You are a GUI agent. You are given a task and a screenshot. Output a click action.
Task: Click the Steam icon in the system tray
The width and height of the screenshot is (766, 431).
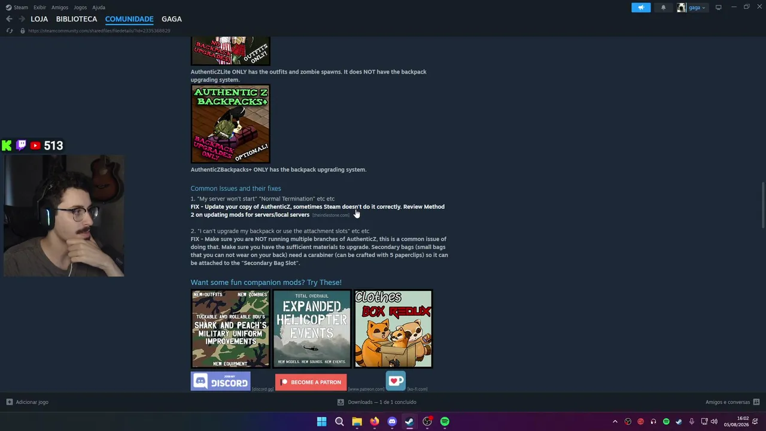[x=679, y=421]
